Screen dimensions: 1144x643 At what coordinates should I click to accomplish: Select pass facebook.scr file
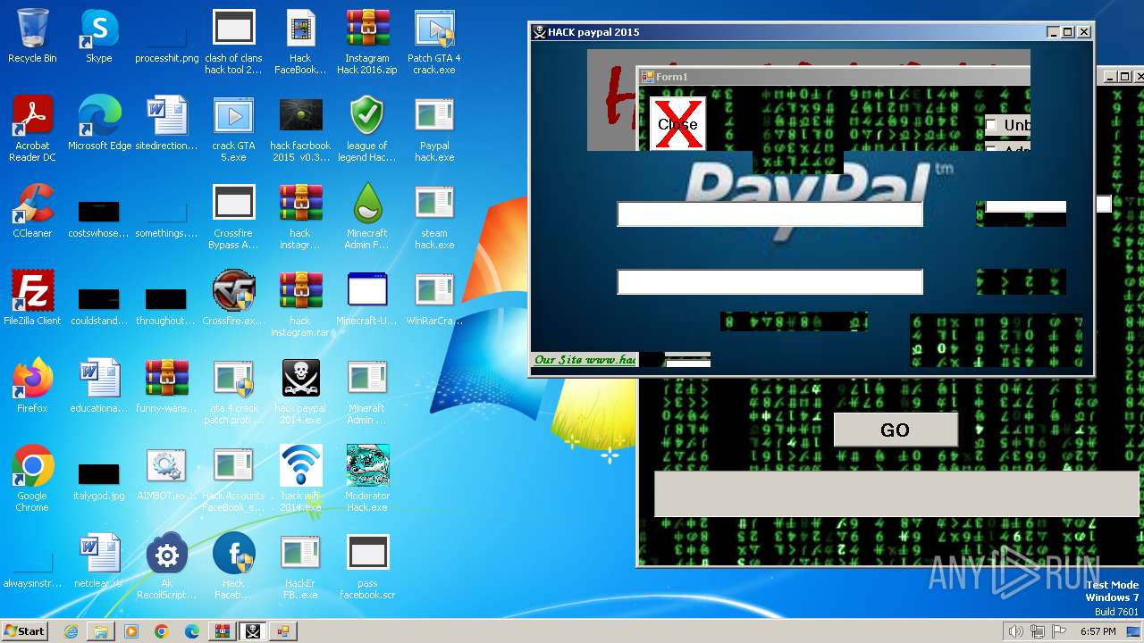(367, 566)
